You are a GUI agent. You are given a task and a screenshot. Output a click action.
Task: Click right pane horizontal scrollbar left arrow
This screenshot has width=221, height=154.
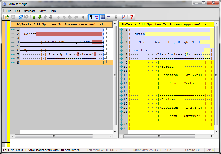[121, 136]
